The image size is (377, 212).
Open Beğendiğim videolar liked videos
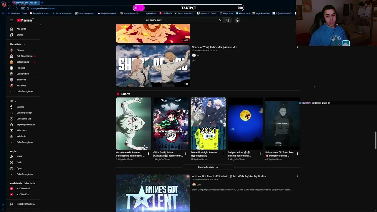22,125
